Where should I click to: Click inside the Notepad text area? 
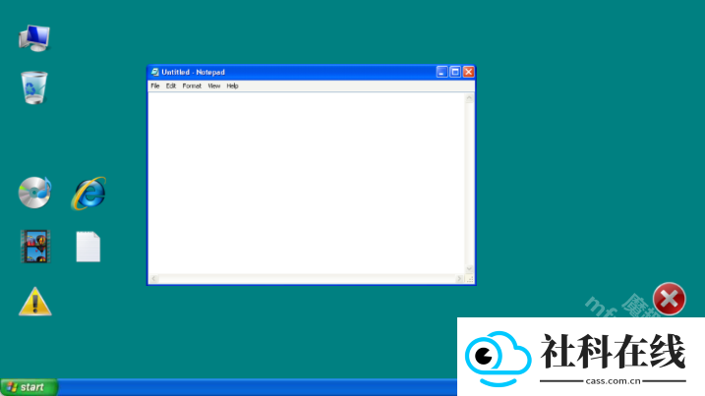coord(307,184)
